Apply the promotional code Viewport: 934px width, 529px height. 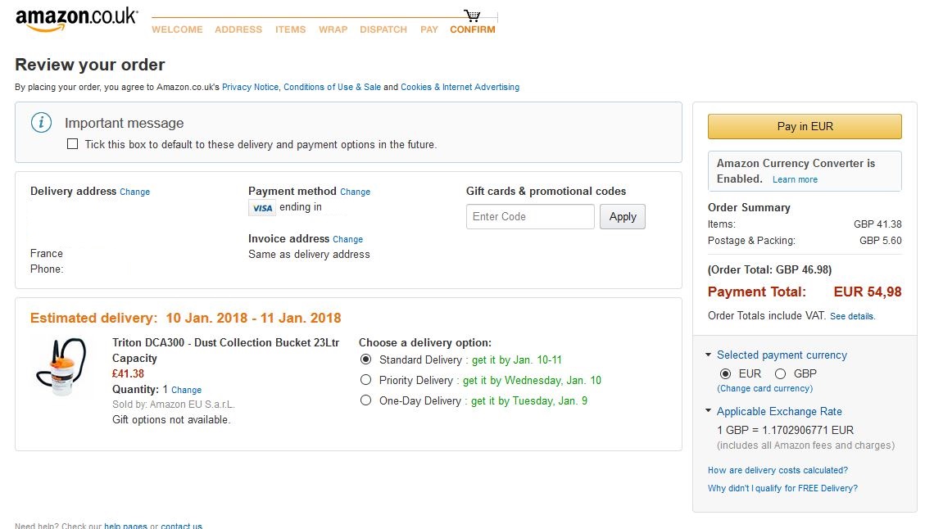point(623,217)
